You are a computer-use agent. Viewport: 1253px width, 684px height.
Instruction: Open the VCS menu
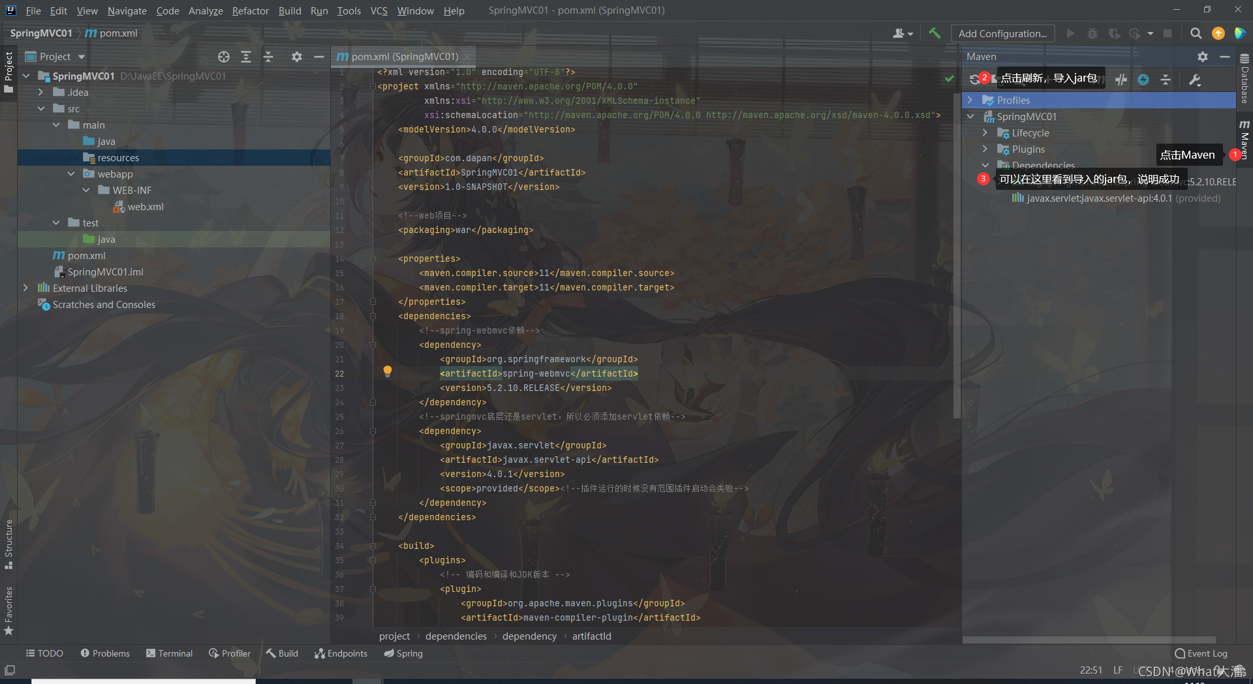(379, 10)
